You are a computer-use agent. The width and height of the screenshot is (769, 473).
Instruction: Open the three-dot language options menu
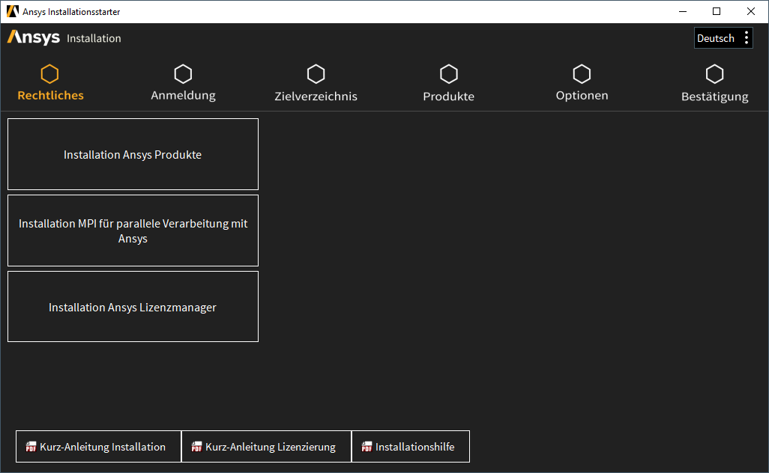tap(747, 37)
